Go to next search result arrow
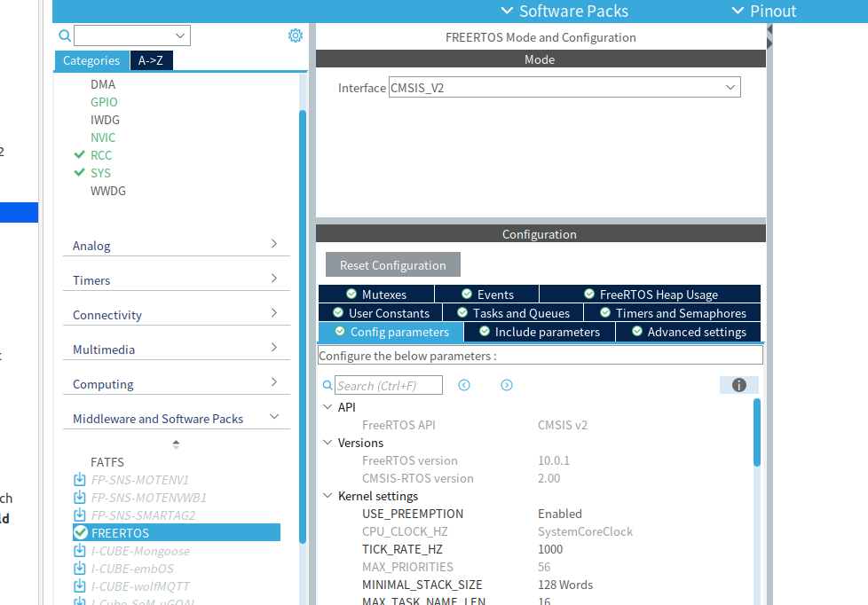Screen dimensions: 868x605 507,385
